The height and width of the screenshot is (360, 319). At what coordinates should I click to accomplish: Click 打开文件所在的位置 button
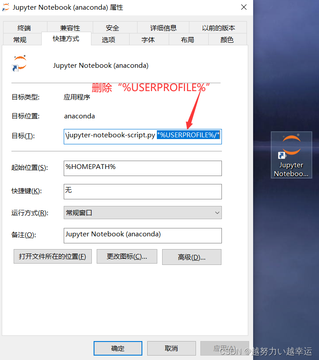point(53,257)
